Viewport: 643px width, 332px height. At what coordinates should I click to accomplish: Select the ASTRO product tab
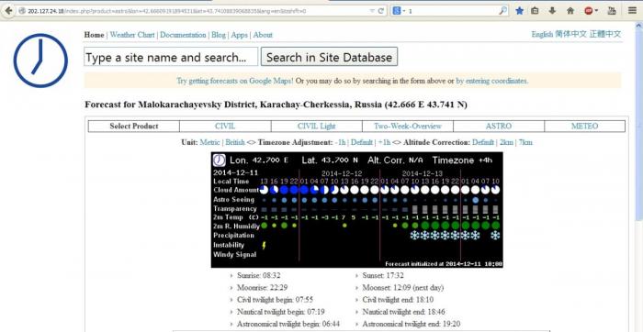point(499,126)
